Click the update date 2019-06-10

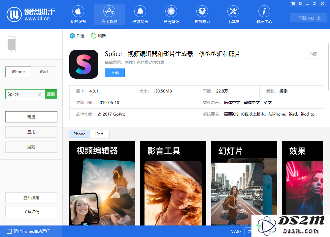pyautogui.click(x=108, y=103)
